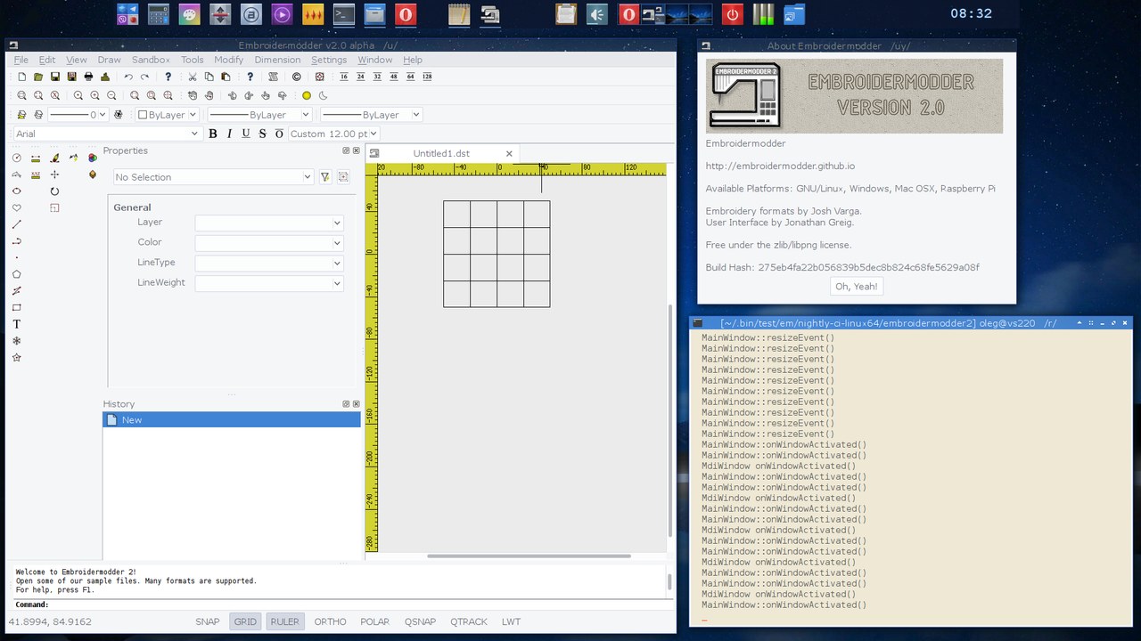This screenshot has height=641, width=1141.
Task: Open the RGB color sandbox tool
Action: pyautogui.click(x=93, y=158)
